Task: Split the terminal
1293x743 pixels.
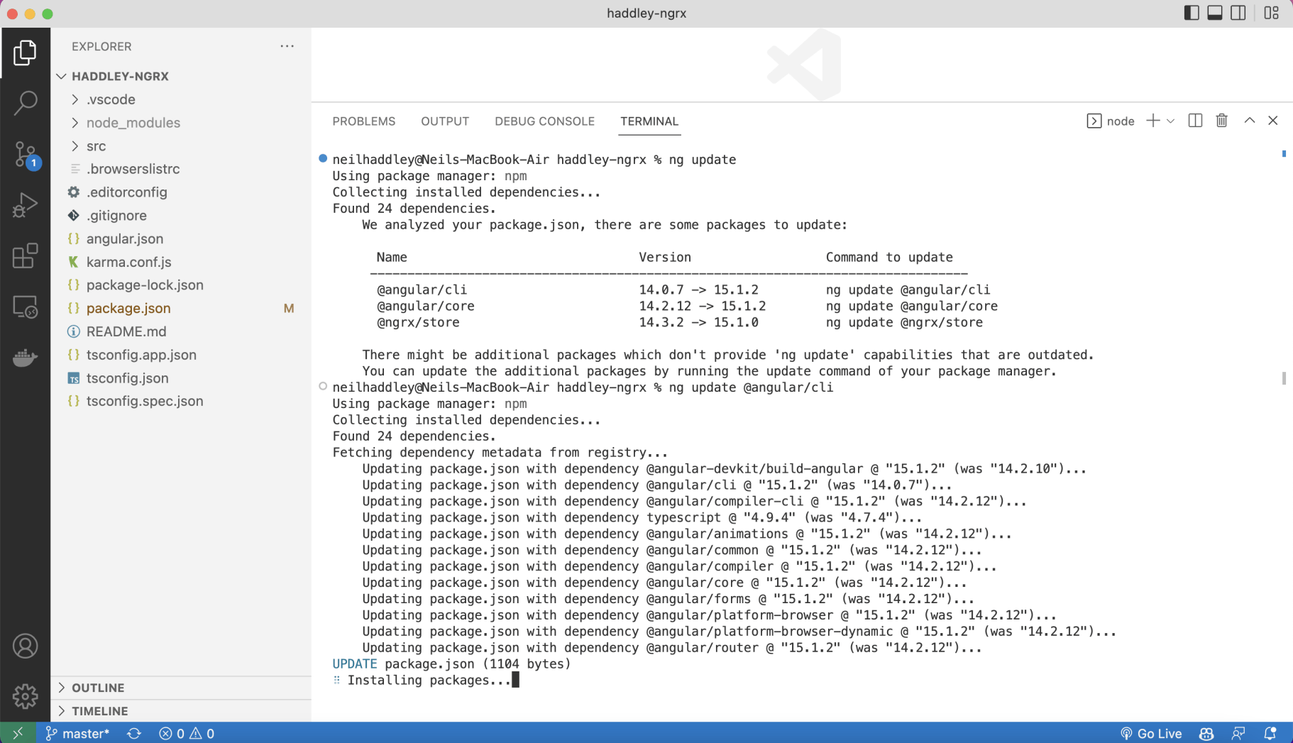Action: [x=1195, y=121]
